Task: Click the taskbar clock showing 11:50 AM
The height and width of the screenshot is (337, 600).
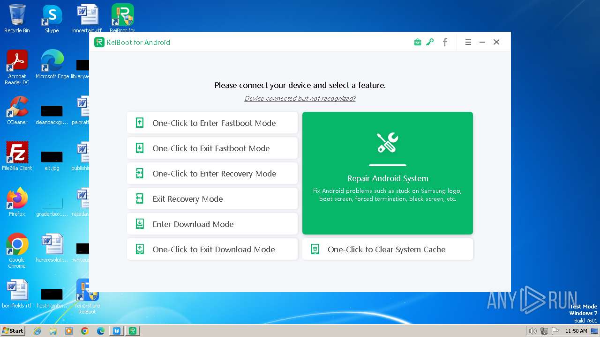Action: click(576, 331)
